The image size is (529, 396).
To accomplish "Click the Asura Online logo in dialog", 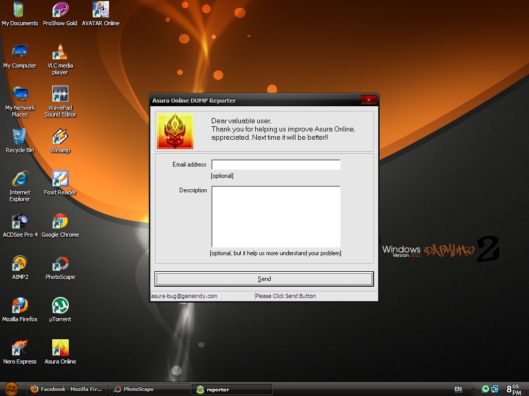I will [x=175, y=131].
